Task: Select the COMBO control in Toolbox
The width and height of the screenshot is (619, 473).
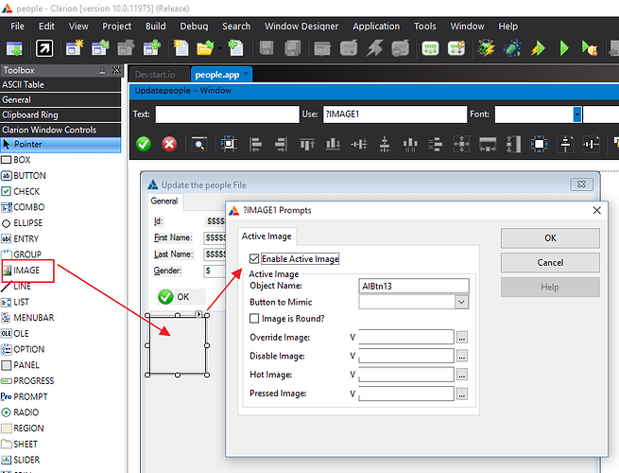Action: [23, 207]
